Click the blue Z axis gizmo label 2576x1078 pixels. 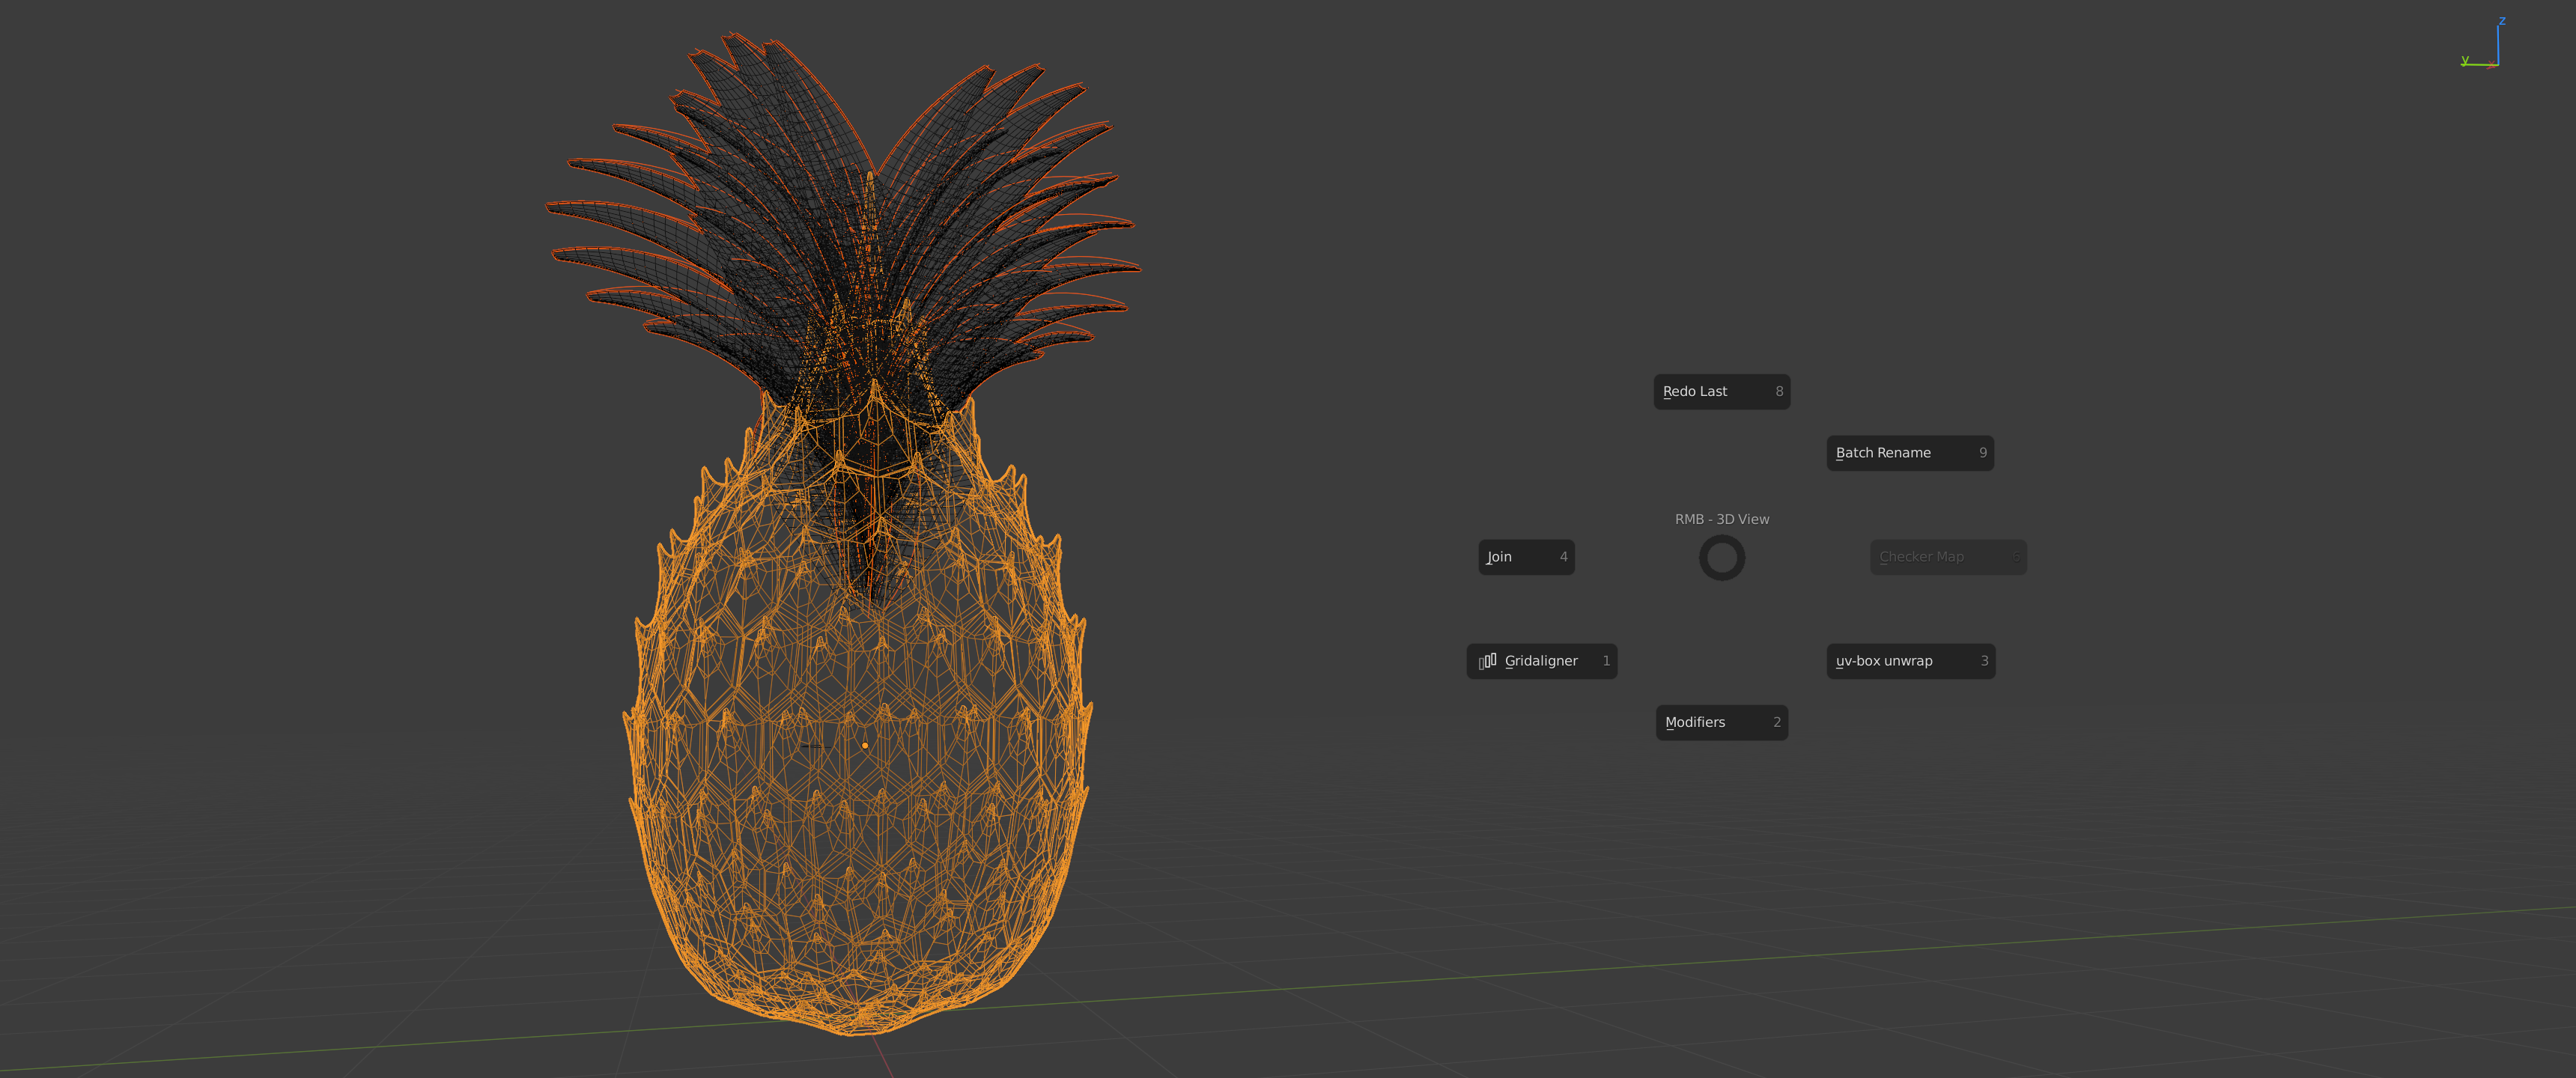tap(2502, 21)
